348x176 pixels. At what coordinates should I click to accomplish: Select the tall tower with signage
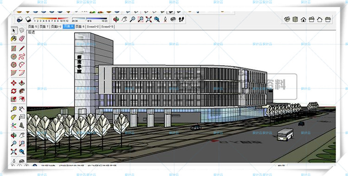point(94,73)
